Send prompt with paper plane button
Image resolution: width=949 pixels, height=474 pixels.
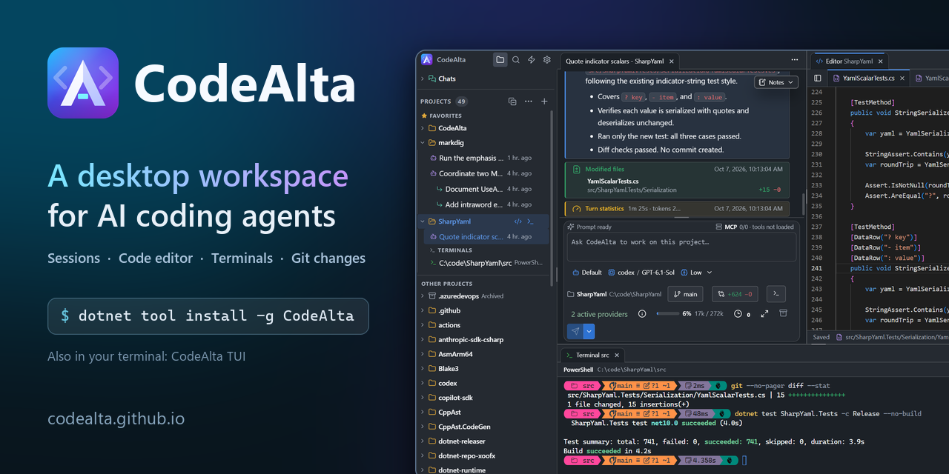(x=575, y=331)
